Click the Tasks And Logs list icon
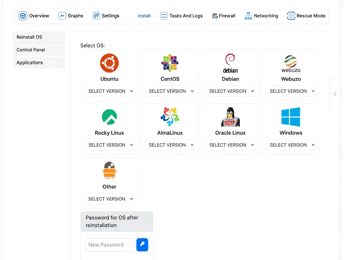The image size is (344, 260). (164, 16)
